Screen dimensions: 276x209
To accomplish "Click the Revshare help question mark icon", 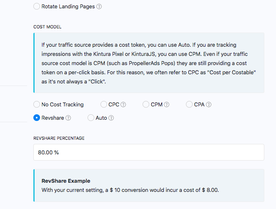I will click(68, 118).
